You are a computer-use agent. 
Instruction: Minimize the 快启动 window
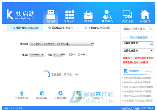point(148,4)
